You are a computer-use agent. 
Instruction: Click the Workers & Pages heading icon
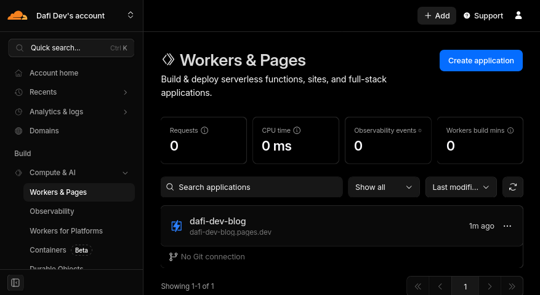click(169, 60)
